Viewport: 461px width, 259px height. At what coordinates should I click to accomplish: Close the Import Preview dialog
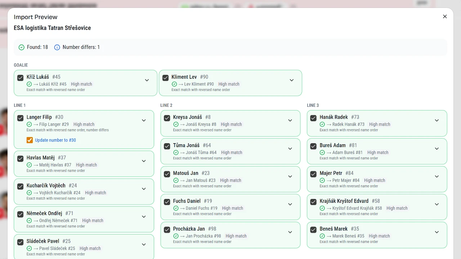[x=445, y=17]
